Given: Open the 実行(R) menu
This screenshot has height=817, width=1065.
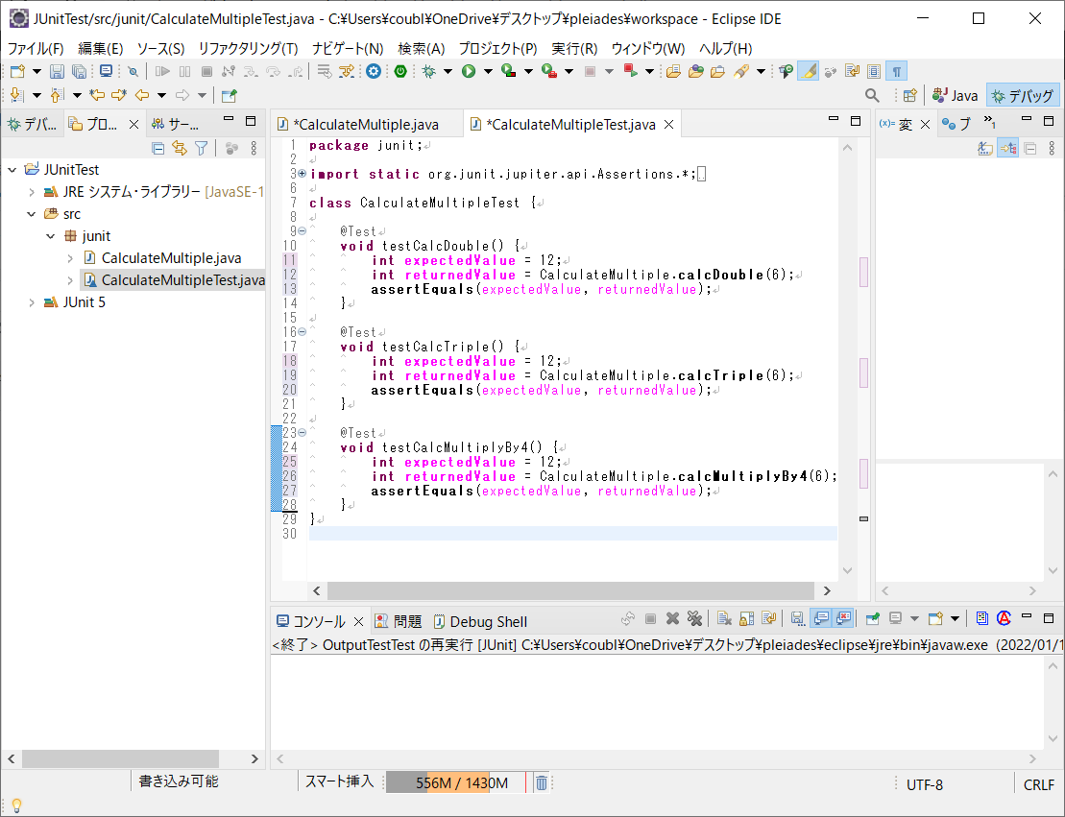Looking at the screenshot, I should 574,49.
